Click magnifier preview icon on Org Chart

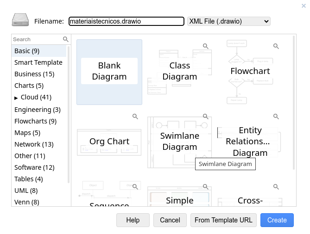(x=135, y=117)
